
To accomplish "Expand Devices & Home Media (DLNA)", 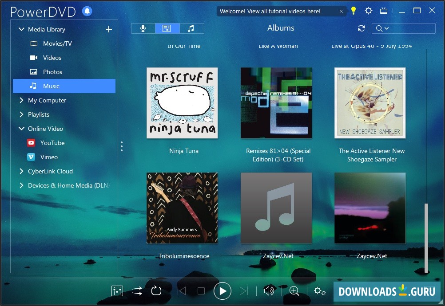I will pyautogui.click(x=21, y=185).
